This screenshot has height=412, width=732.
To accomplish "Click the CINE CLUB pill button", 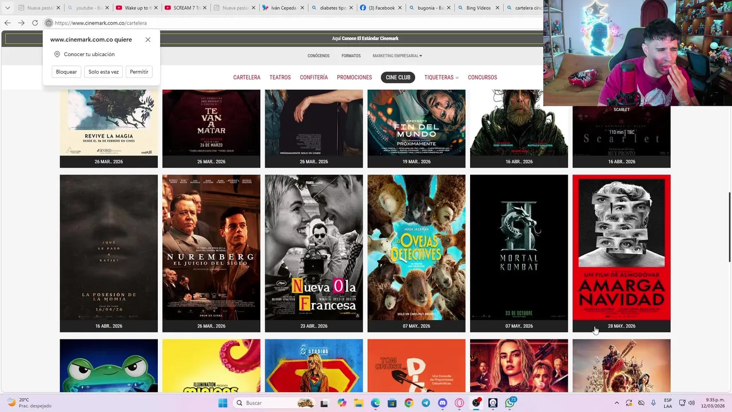I will [398, 77].
